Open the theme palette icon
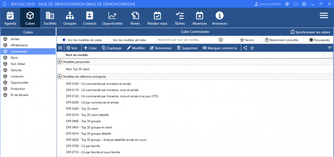The height and width of the screenshot is (157, 334). point(287,4)
